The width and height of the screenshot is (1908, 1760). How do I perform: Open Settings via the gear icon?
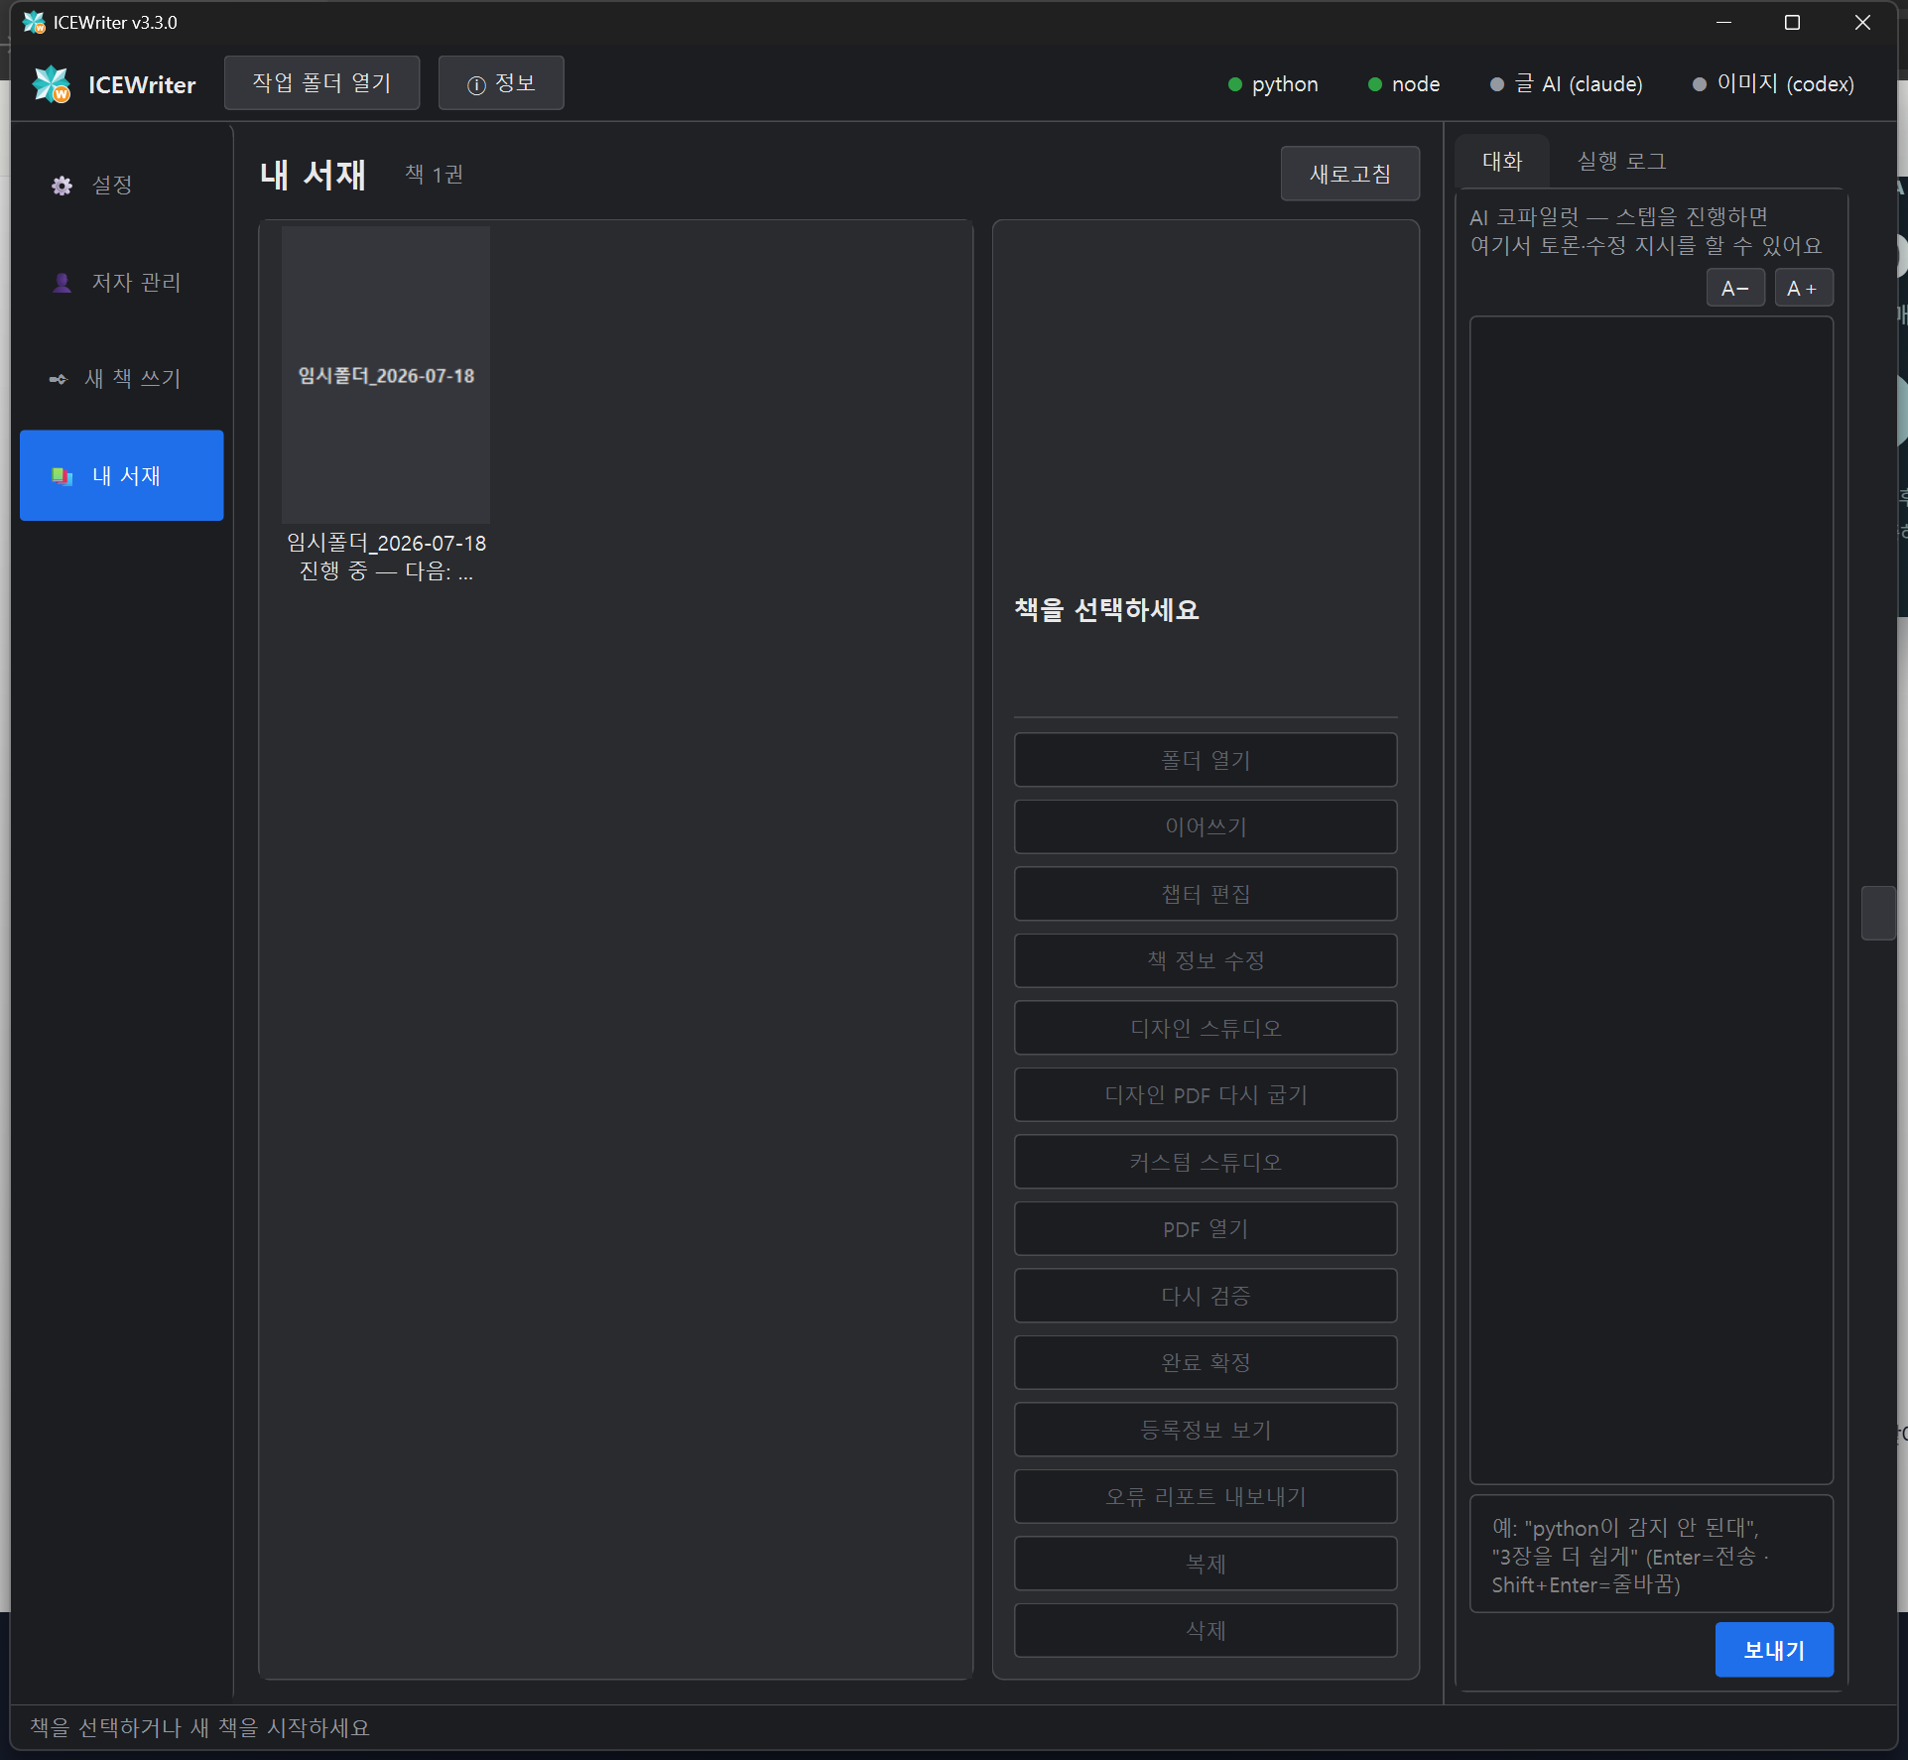click(62, 186)
